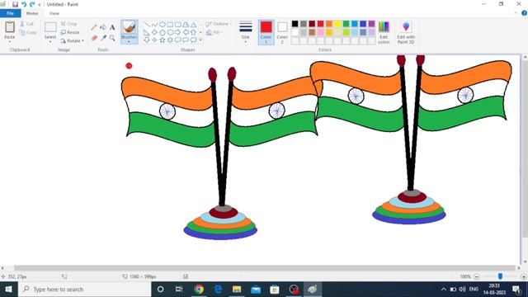Choose the Right arrow shape
The width and height of the screenshot is (528, 297).
click(x=178, y=32)
